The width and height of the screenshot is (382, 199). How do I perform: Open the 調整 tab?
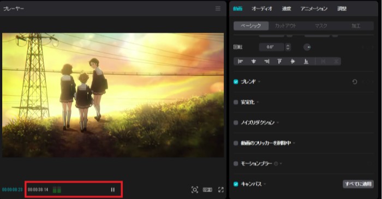pos(342,9)
